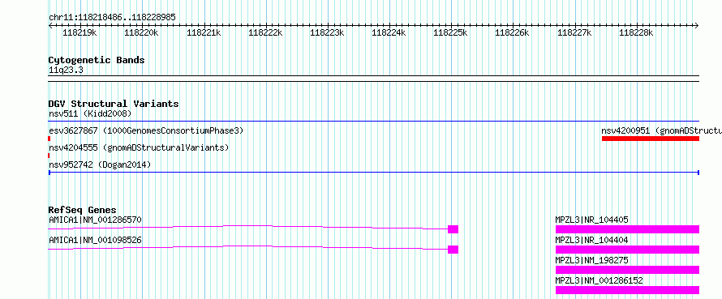Click the red marker under esv3627867
The image size is (722, 299).
pos(49,139)
